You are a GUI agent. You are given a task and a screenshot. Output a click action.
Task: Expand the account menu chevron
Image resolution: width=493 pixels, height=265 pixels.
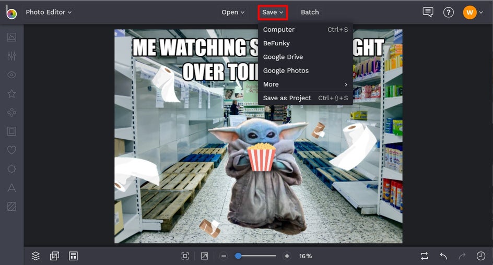click(x=481, y=13)
